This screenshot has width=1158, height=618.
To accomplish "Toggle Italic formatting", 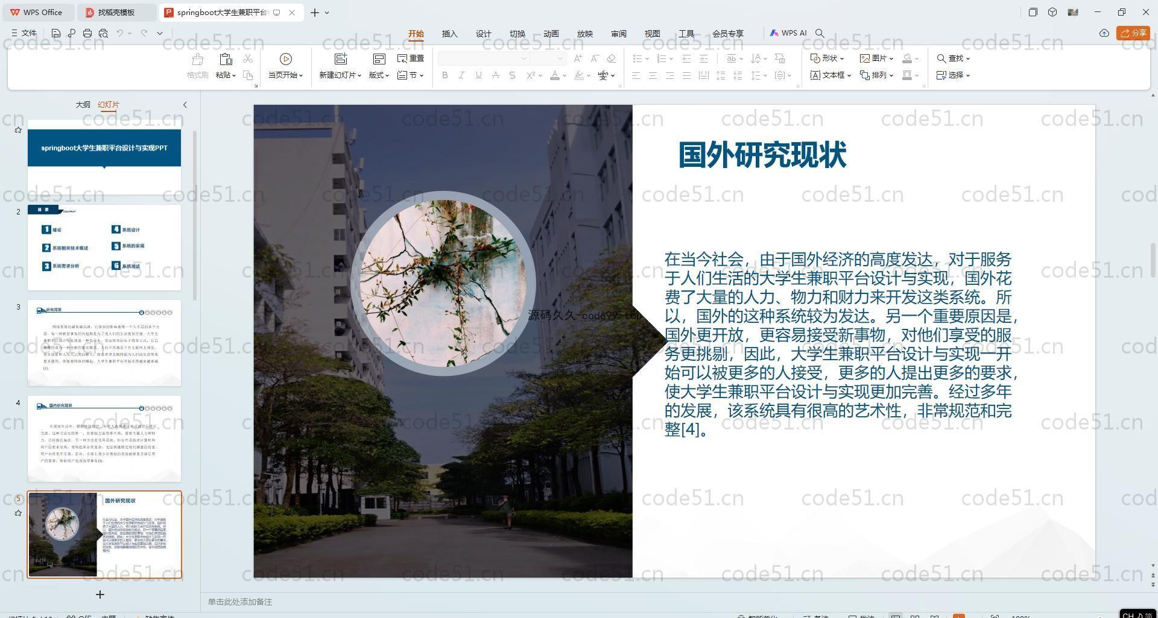I will [462, 75].
